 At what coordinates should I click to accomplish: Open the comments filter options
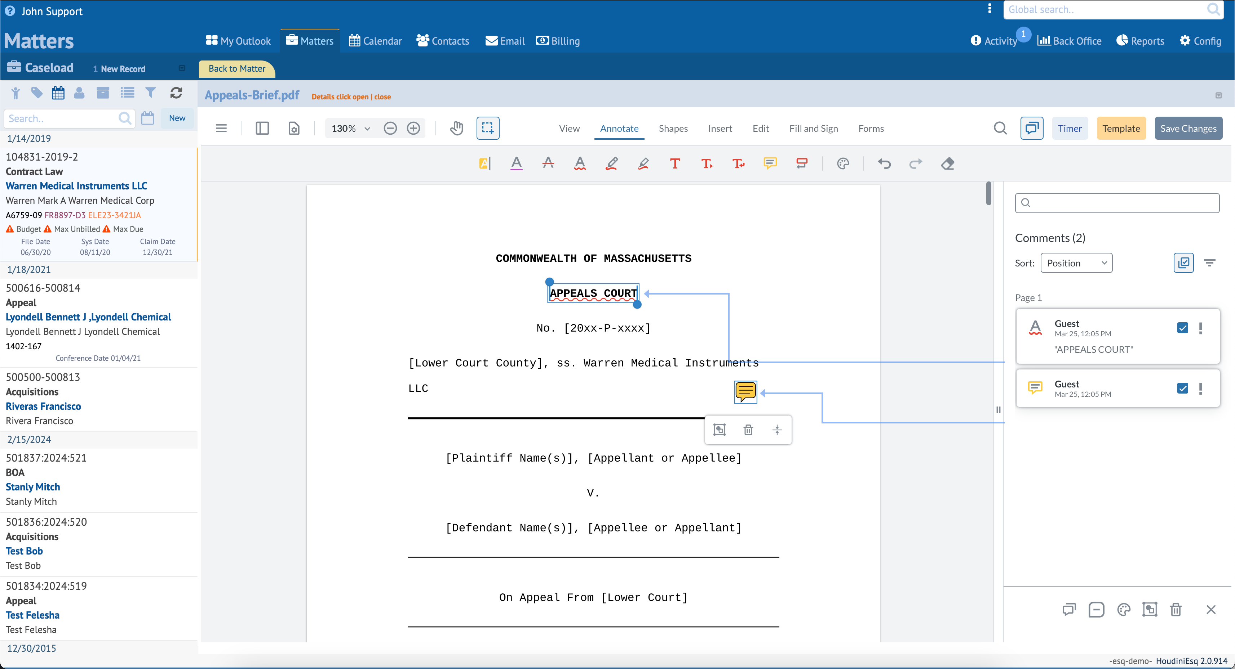[1210, 263]
